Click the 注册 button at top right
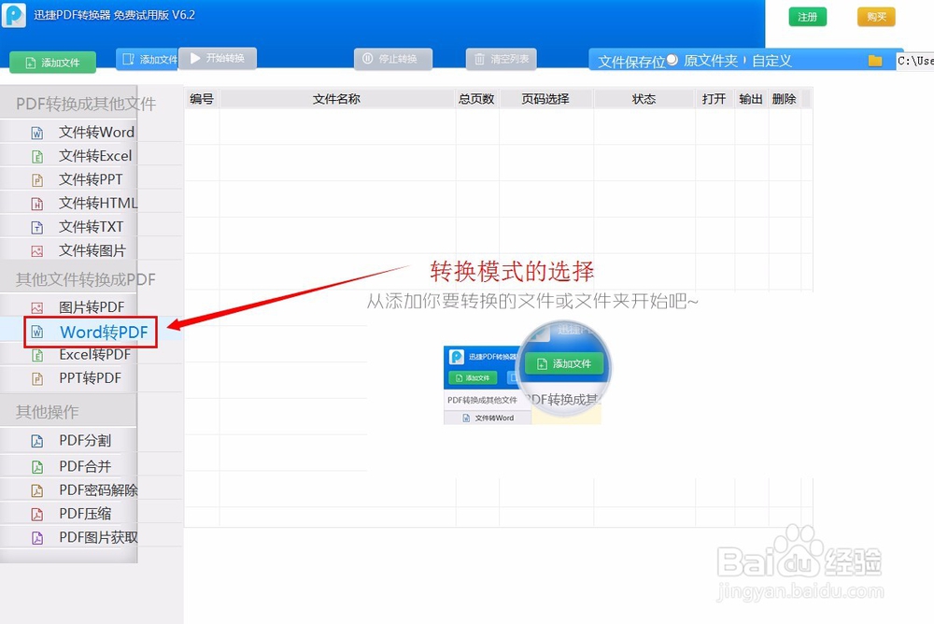This screenshot has height=624, width=934. 807,16
